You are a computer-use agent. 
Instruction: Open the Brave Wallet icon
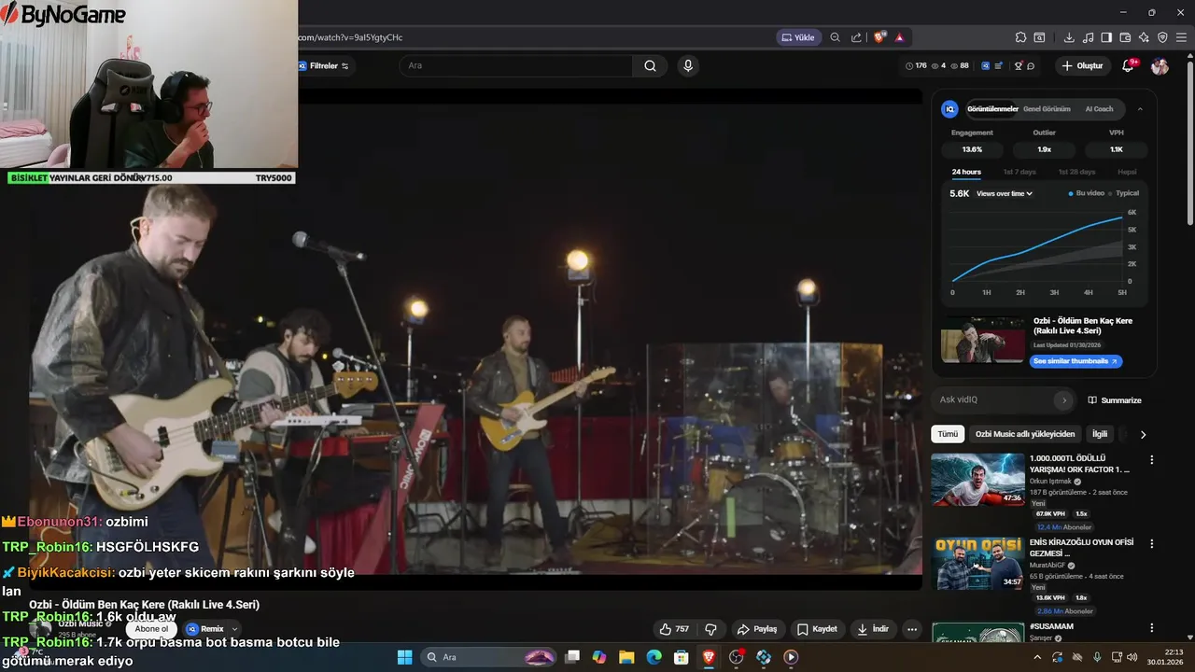point(1125,37)
